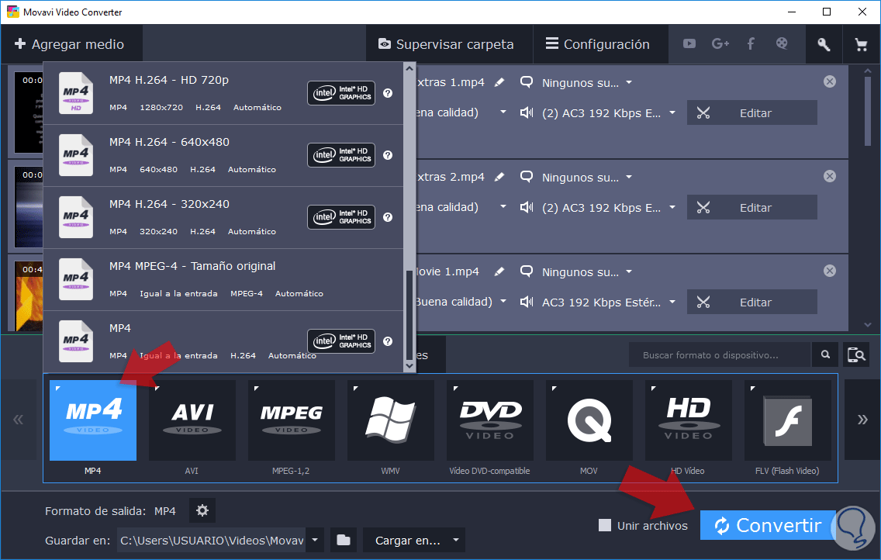881x560 pixels.
Task: Choose MP4 H.264 - 320x240 preset
Action: (223, 217)
